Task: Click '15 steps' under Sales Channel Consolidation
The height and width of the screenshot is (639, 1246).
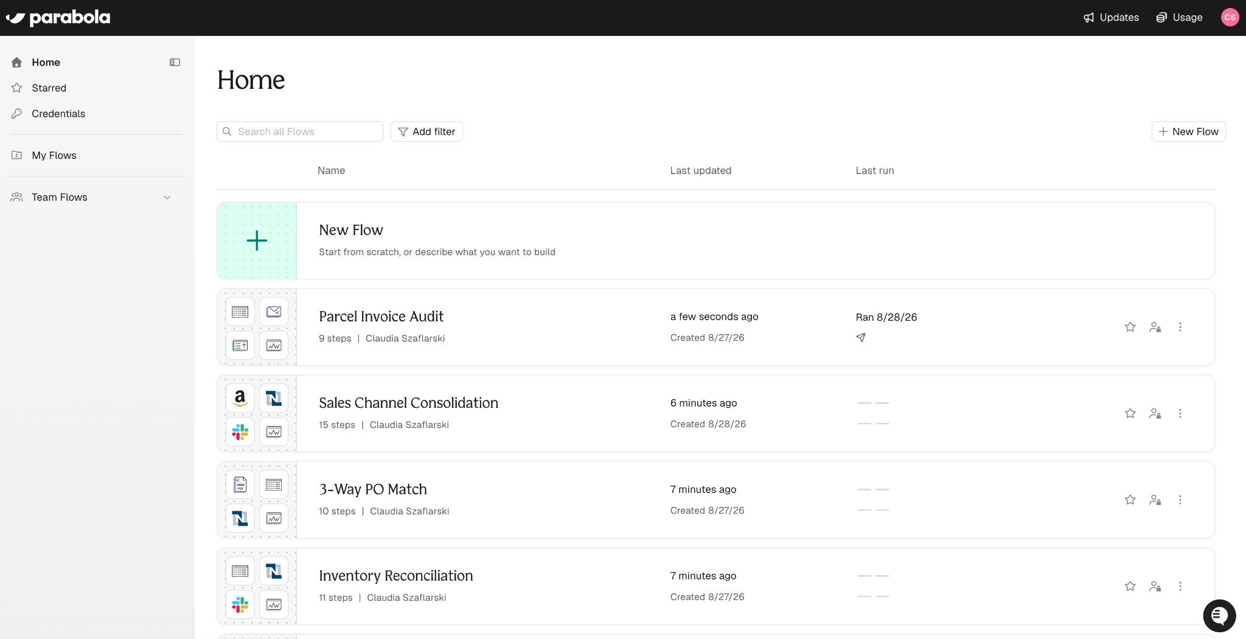Action: pyautogui.click(x=337, y=425)
